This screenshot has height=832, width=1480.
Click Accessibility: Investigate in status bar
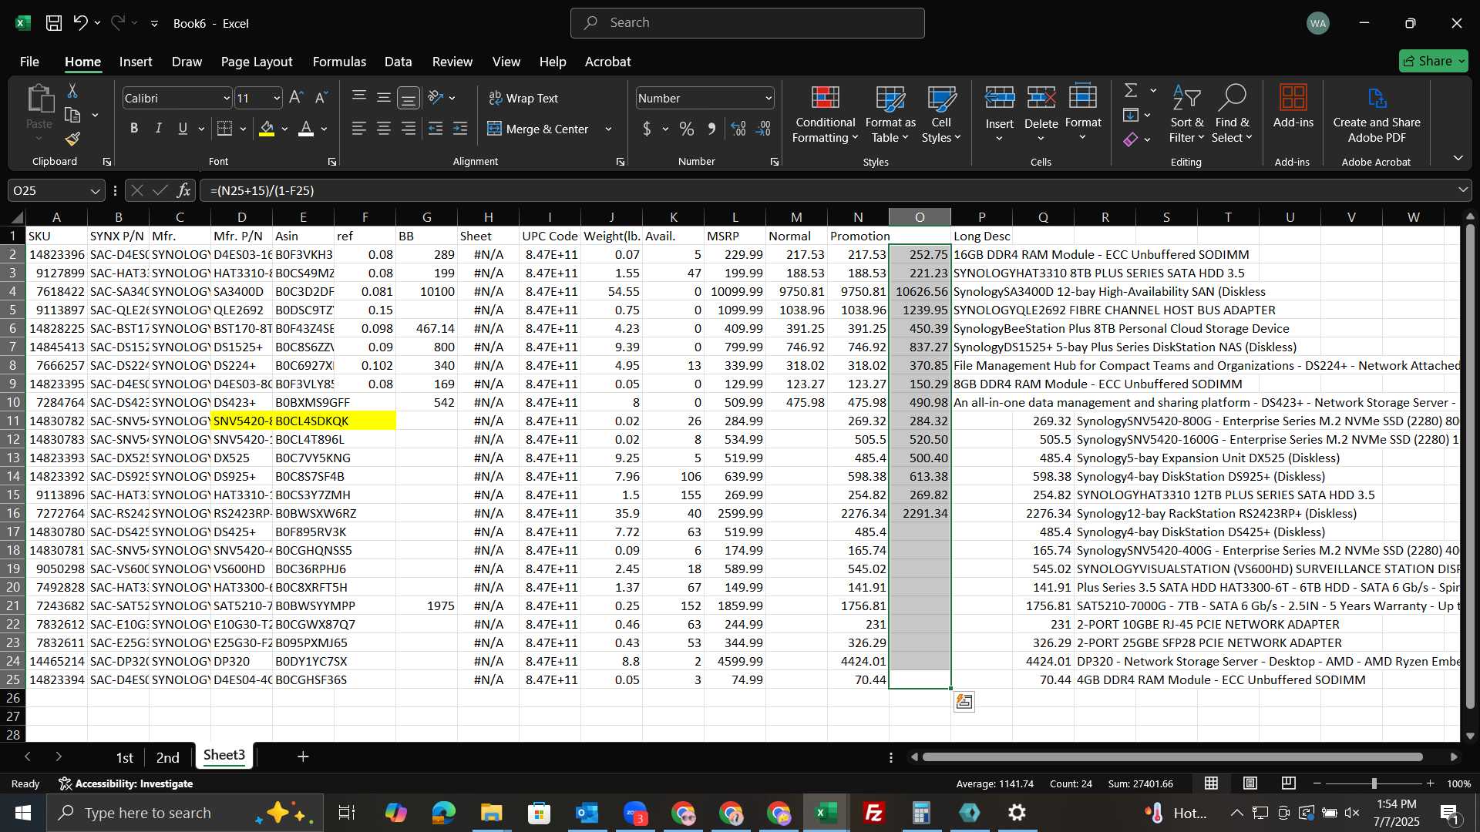tap(126, 783)
